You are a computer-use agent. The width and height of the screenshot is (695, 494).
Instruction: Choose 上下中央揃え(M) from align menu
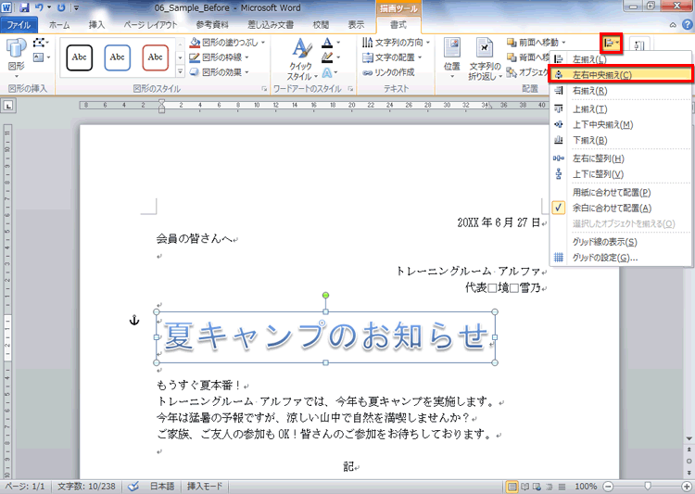coord(620,124)
